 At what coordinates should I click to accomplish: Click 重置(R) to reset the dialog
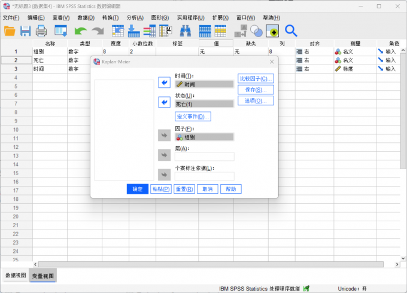[184, 189]
